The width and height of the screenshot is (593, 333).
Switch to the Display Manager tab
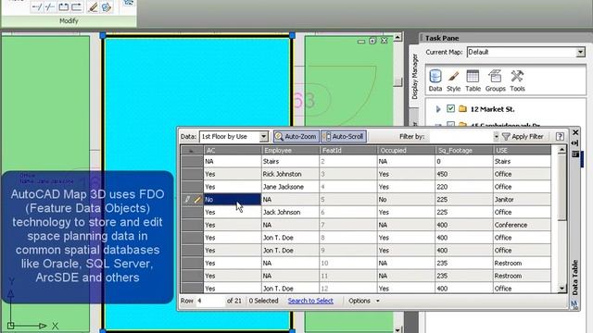click(x=414, y=77)
